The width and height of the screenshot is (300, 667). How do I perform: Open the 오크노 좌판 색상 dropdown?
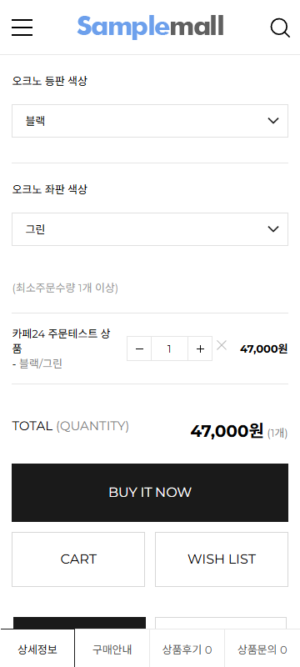pos(150,229)
